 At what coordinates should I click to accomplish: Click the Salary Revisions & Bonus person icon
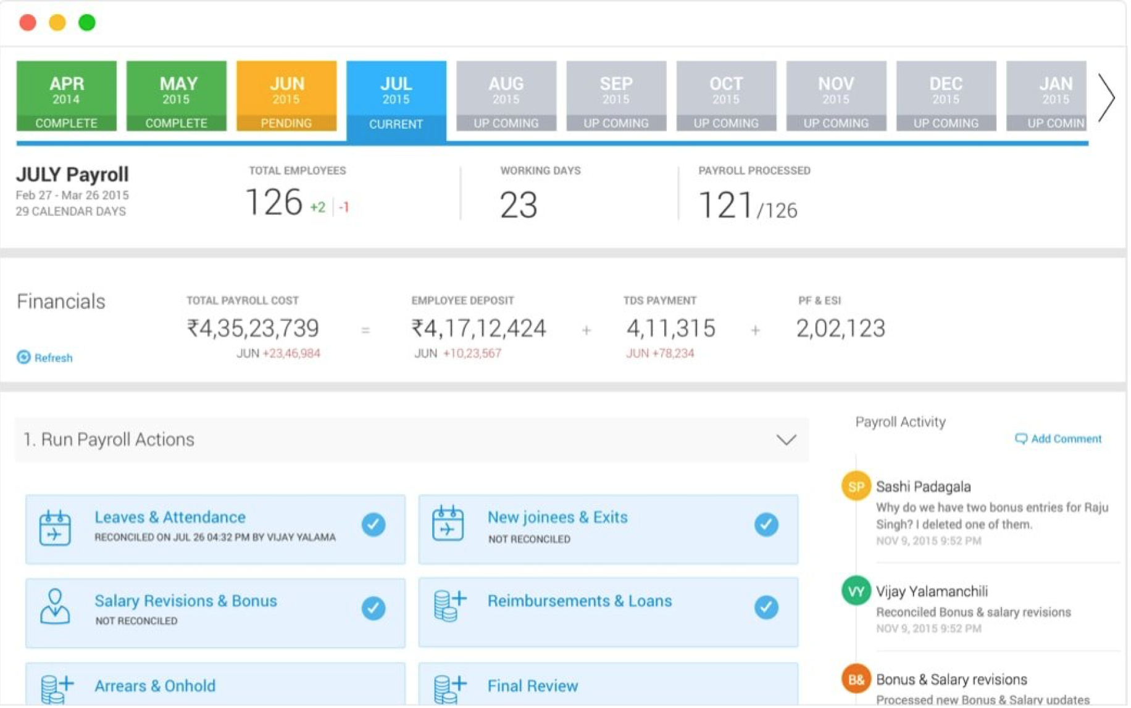[55, 607]
